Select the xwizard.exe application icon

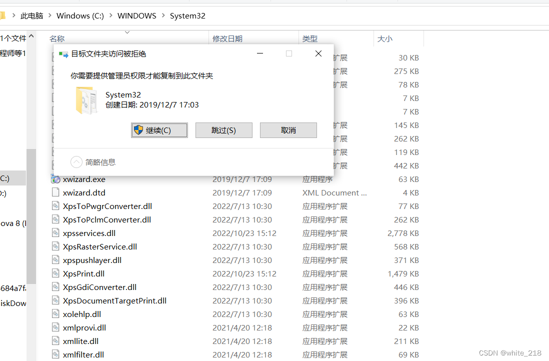click(x=55, y=179)
